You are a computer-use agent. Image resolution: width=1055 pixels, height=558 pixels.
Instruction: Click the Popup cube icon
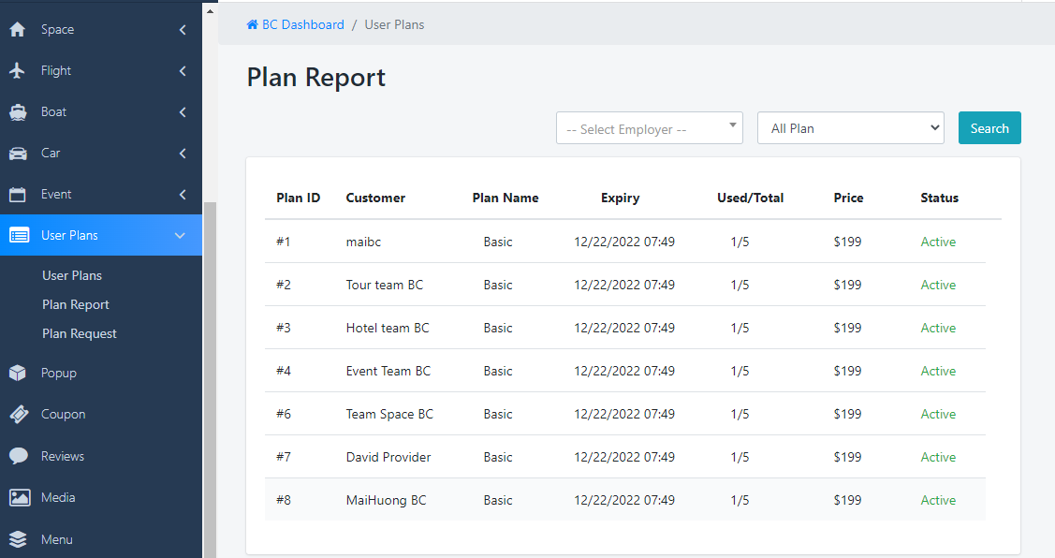tap(18, 374)
